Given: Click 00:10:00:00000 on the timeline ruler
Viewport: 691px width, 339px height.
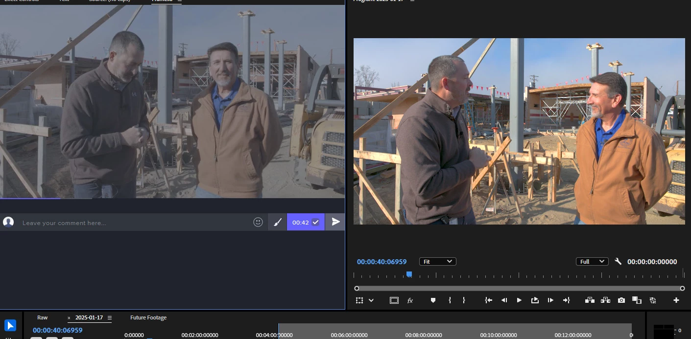Looking at the screenshot, I should coord(499,335).
